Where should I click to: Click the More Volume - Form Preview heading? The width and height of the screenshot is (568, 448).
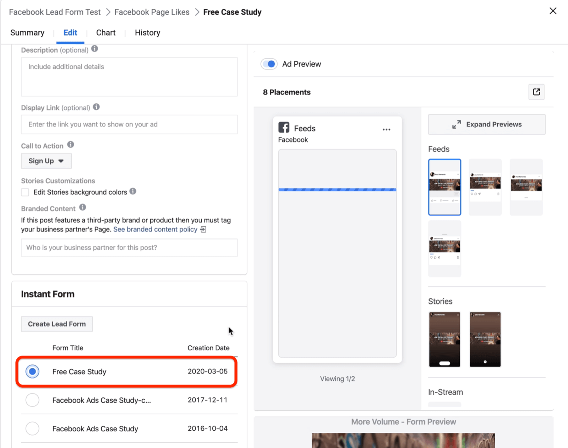click(404, 422)
